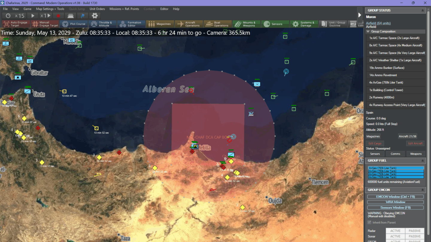This screenshot has width=431, height=242.
Task: Open the settings gear in top toolbar
Action: pos(95,16)
